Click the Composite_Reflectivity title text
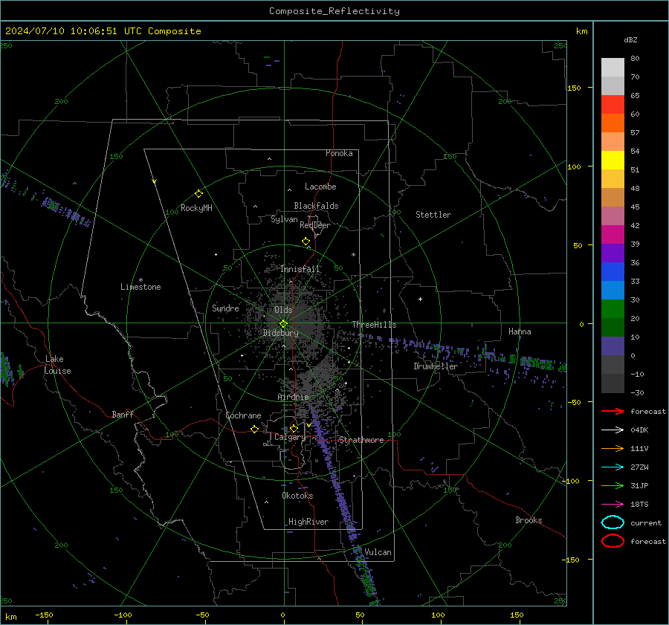Screen dimensions: 669x625 click(x=334, y=11)
